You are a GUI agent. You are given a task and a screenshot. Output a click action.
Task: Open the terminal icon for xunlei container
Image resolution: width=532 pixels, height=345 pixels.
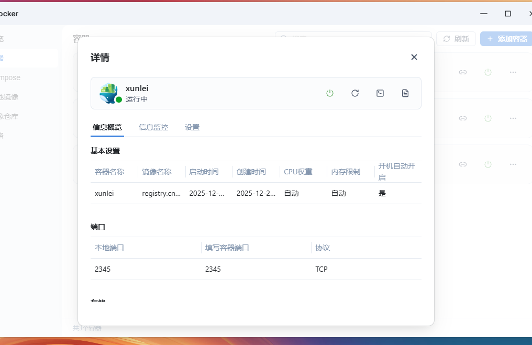click(x=380, y=93)
